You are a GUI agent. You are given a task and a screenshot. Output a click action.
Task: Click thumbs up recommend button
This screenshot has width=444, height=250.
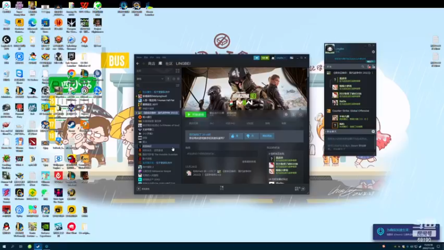coord(235,136)
